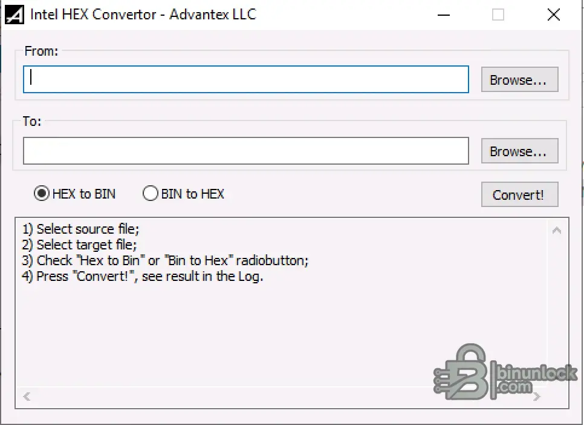Click the log's scroll right arrow
584x425 pixels.
pyautogui.click(x=536, y=397)
